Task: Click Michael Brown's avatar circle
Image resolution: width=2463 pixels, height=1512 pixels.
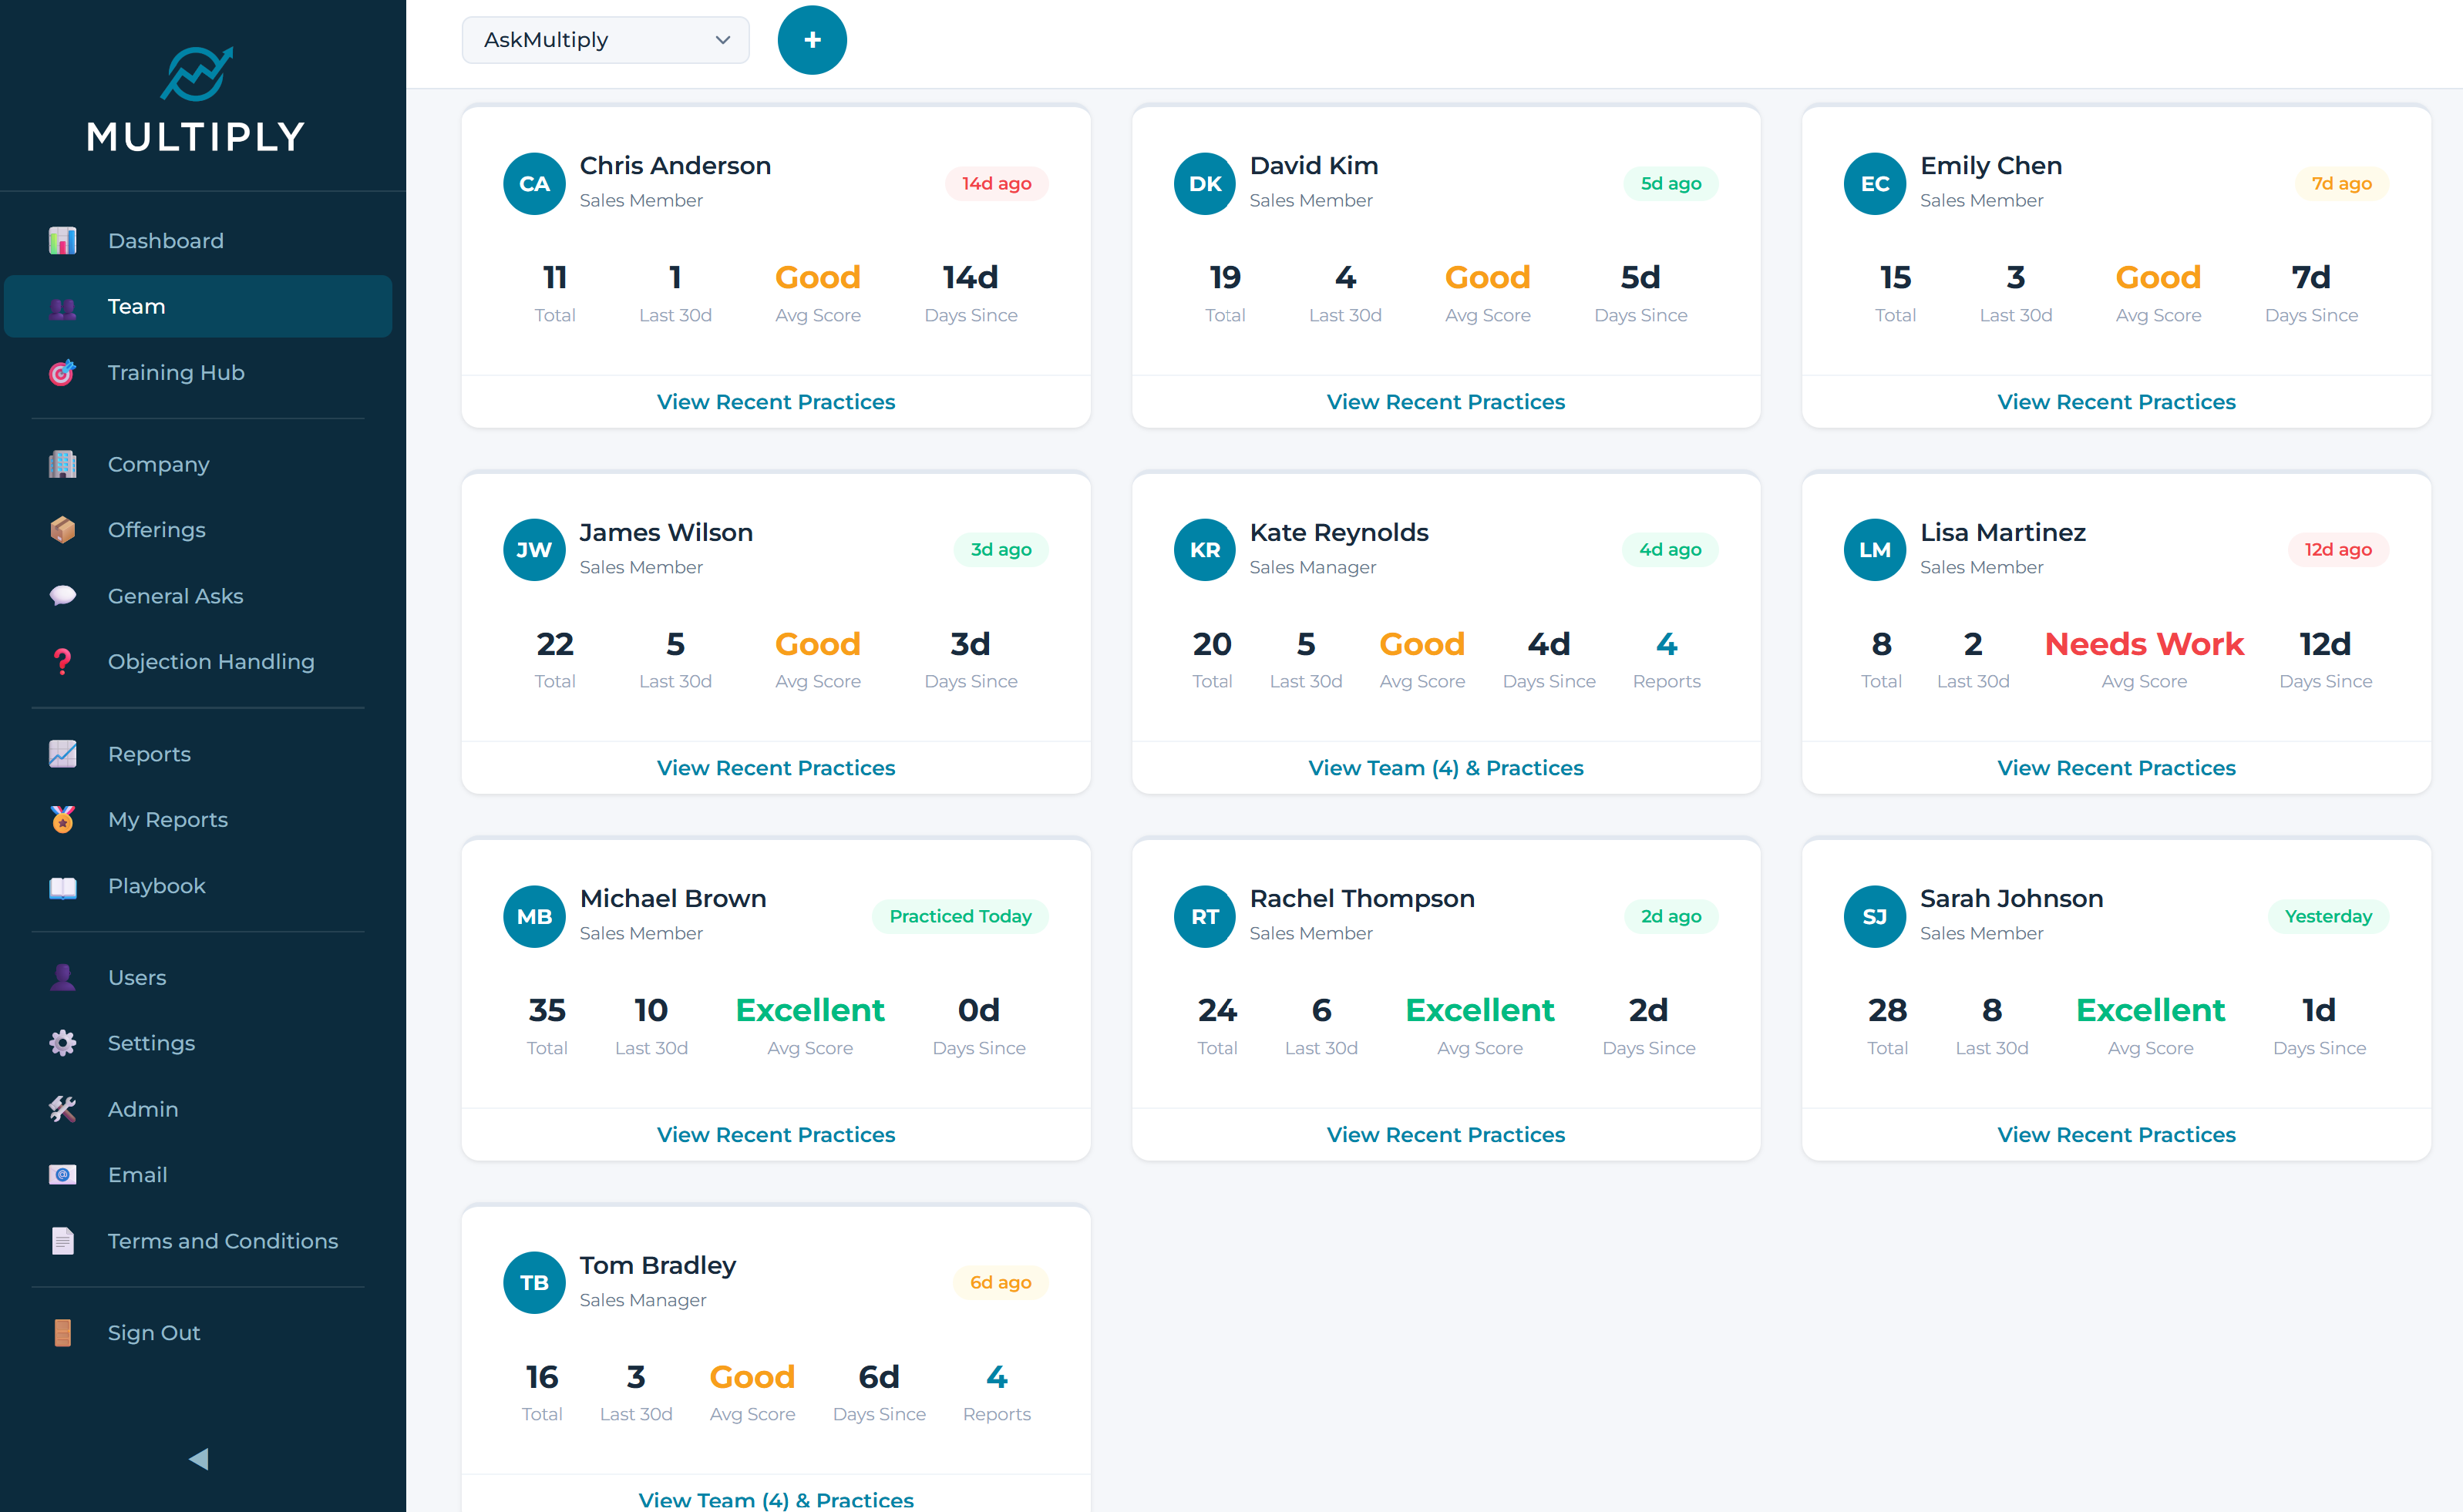Action: pyautogui.click(x=534, y=915)
